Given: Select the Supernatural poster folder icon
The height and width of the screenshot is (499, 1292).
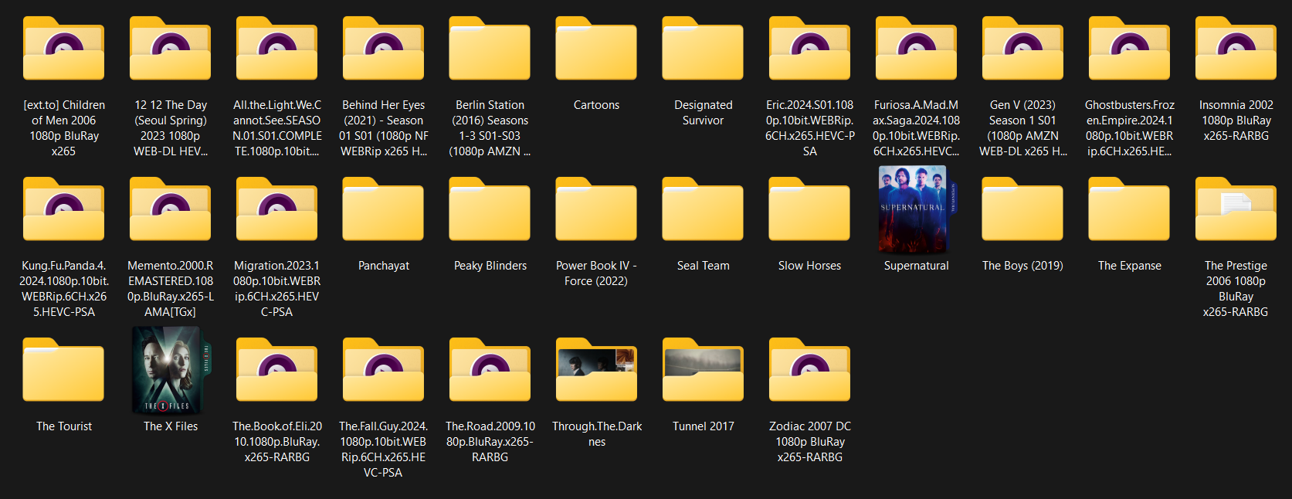Looking at the screenshot, I should pos(917,209).
